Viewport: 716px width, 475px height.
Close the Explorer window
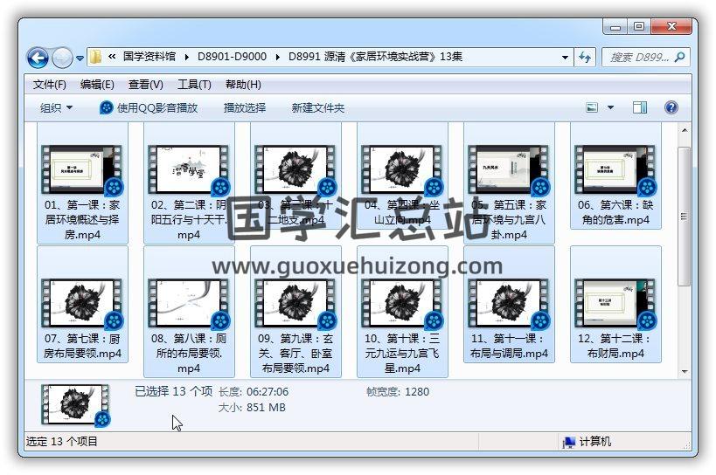point(671,26)
